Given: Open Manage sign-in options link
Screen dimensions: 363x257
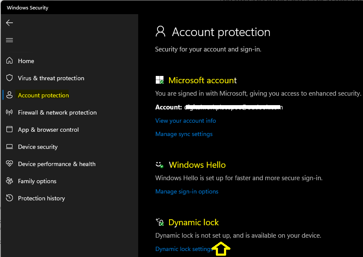Looking at the screenshot, I should 187,191.
